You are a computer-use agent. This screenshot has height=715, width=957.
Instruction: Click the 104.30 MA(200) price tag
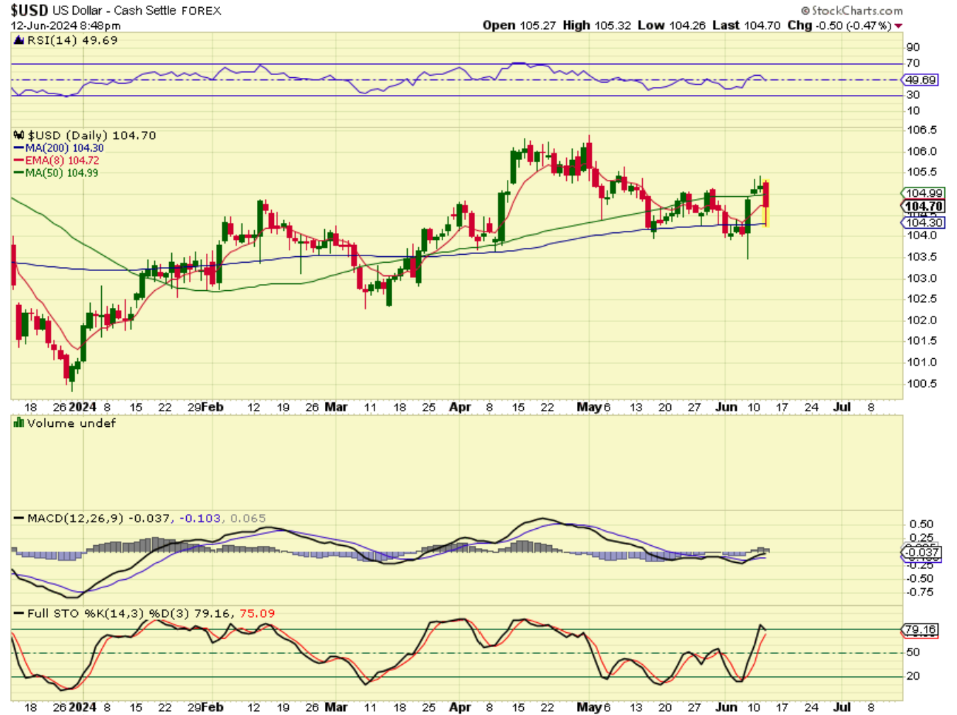(923, 222)
